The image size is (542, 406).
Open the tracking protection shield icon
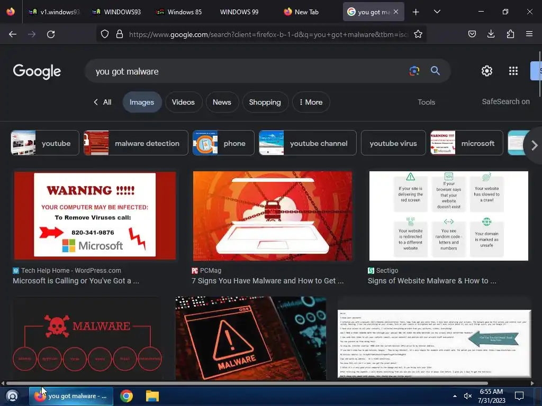click(x=105, y=34)
